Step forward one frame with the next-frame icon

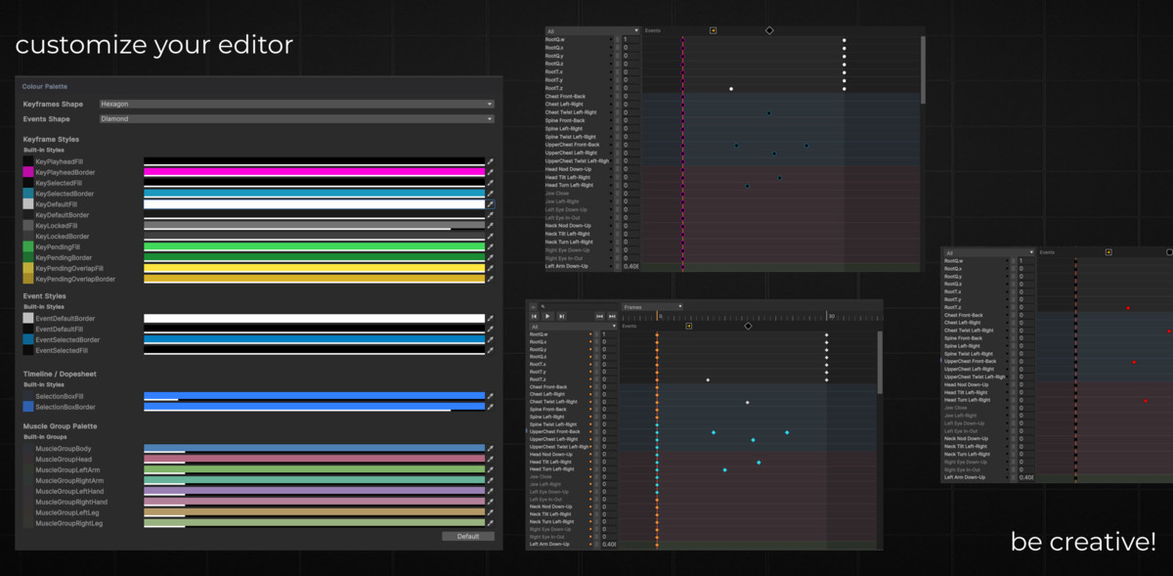pyautogui.click(x=561, y=316)
